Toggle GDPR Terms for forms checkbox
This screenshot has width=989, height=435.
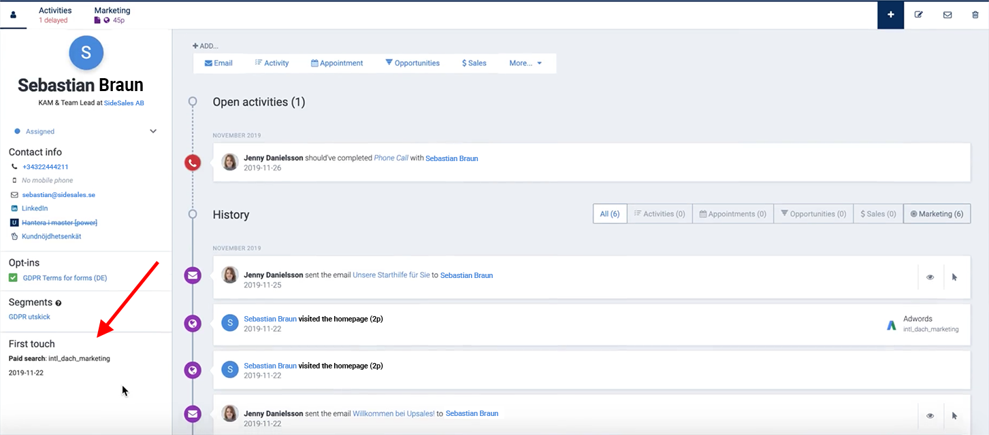coord(13,278)
